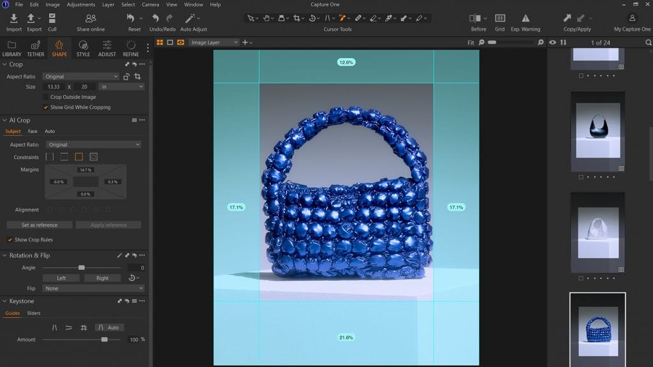Collapse the Rotation & Flip panel
The image size is (653, 367).
pos(4,255)
